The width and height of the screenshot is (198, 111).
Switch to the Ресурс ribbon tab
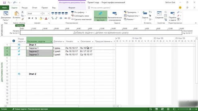click(25, 8)
